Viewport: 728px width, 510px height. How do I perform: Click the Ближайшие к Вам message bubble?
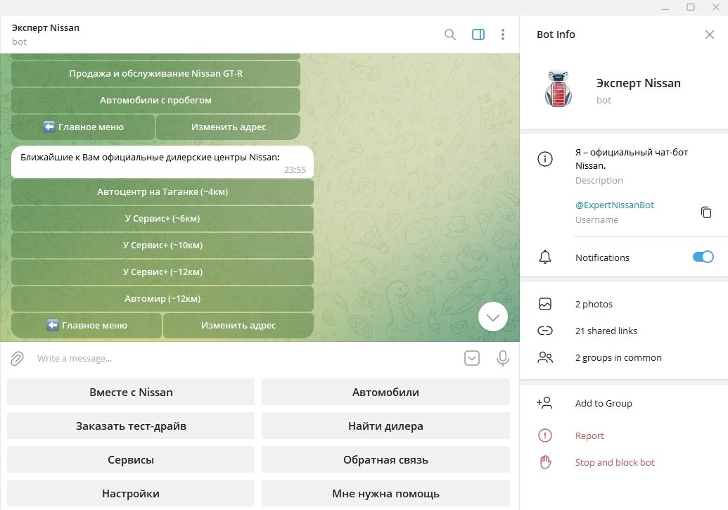162,162
